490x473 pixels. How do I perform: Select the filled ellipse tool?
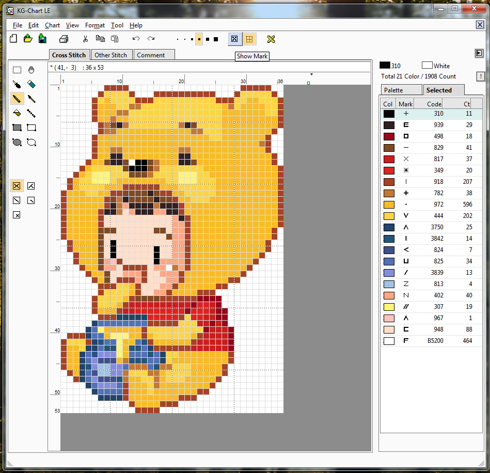click(x=17, y=142)
